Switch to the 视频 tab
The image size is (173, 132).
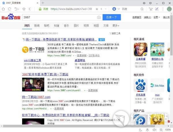pyautogui.click(x=86, y=25)
